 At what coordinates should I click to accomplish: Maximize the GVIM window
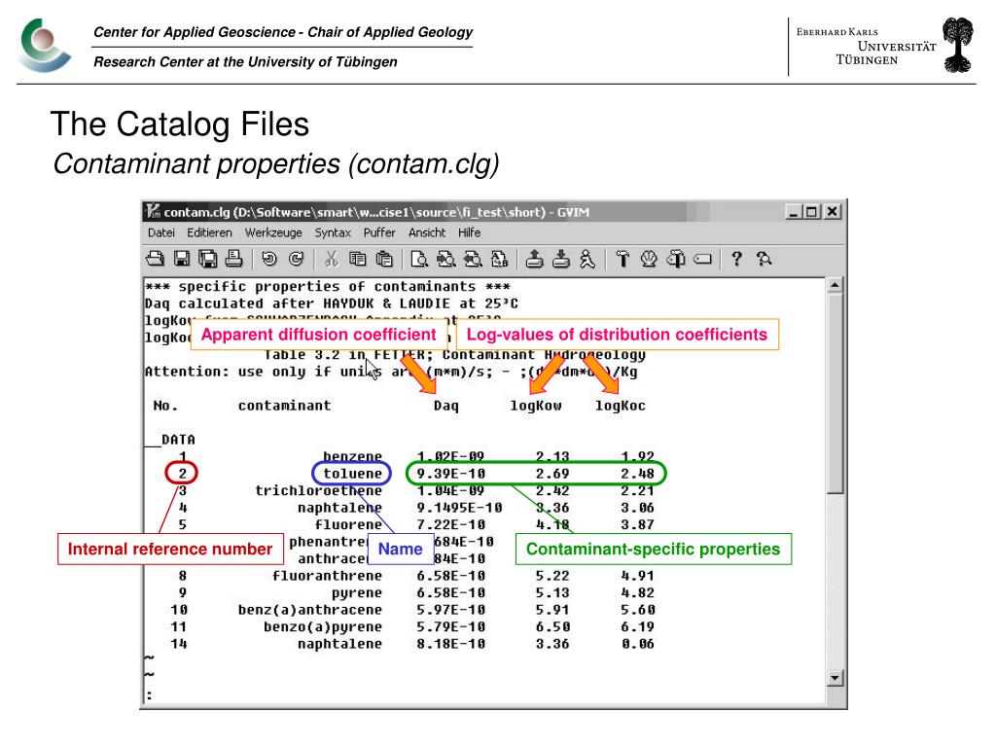point(812,211)
